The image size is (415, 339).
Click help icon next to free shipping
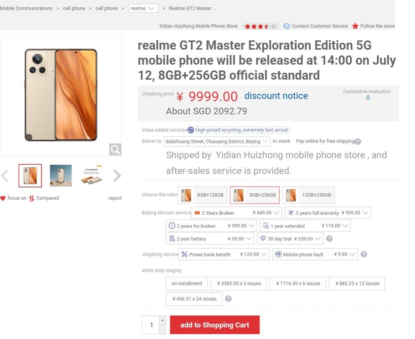[x=358, y=142]
